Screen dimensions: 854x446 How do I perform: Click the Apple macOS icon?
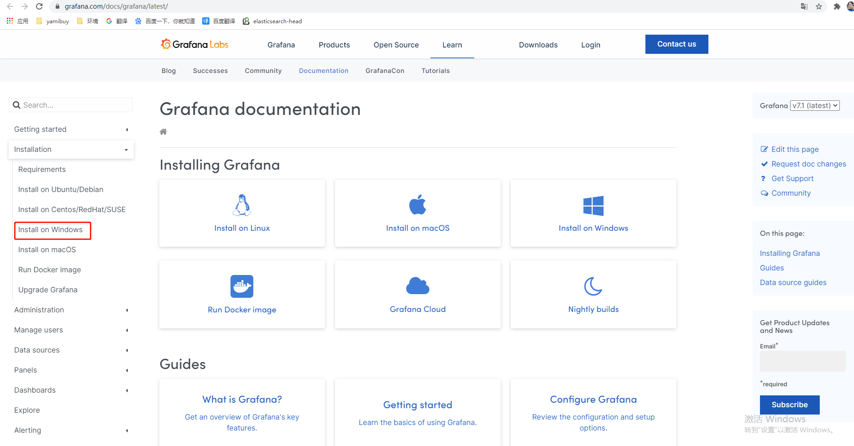[x=418, y=204]
